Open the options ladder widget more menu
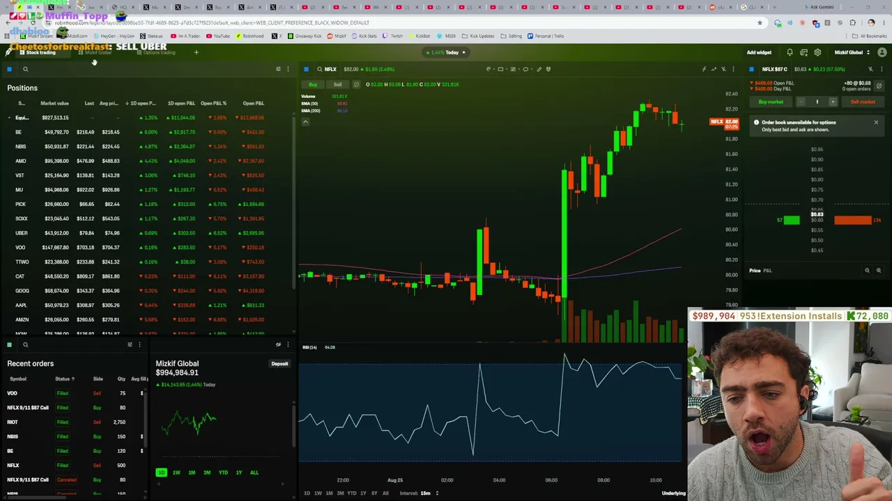Image resolution: width=892 pixels, height=501 pixels. coord(882,69)
